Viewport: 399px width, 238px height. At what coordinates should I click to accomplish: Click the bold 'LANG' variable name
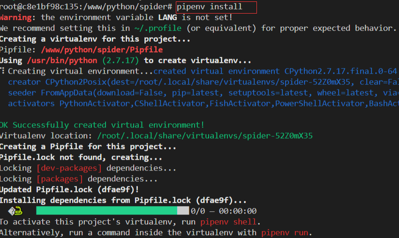[167, 17]
